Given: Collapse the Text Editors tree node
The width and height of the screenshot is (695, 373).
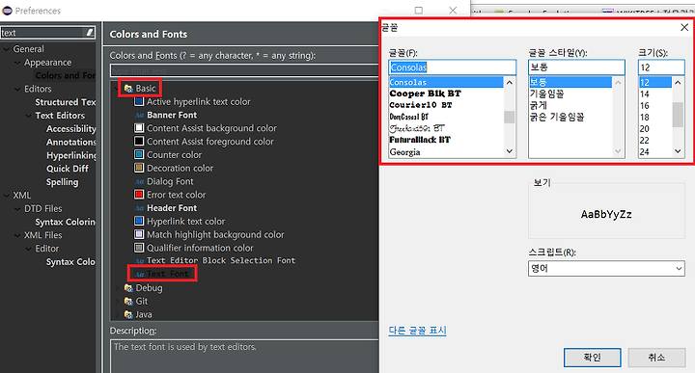Looking at the screenshot, I should click(29, 116).
